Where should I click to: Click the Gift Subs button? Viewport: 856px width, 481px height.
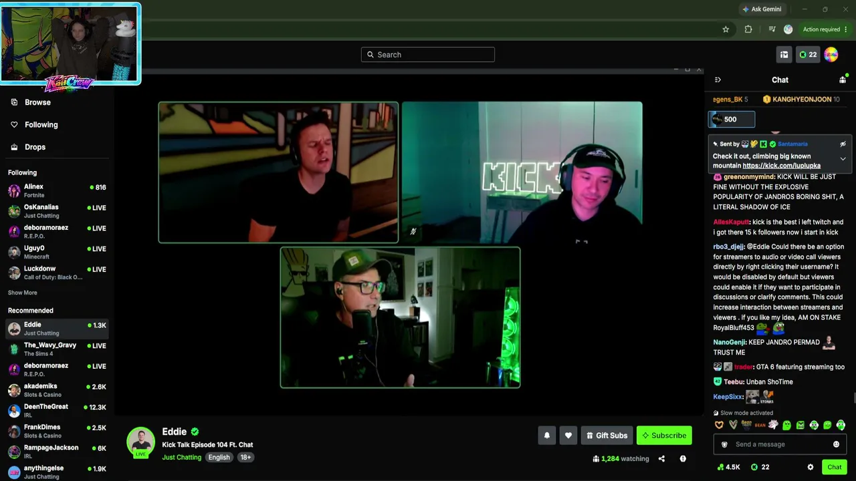pyautogui.click(x=607, y=436)
